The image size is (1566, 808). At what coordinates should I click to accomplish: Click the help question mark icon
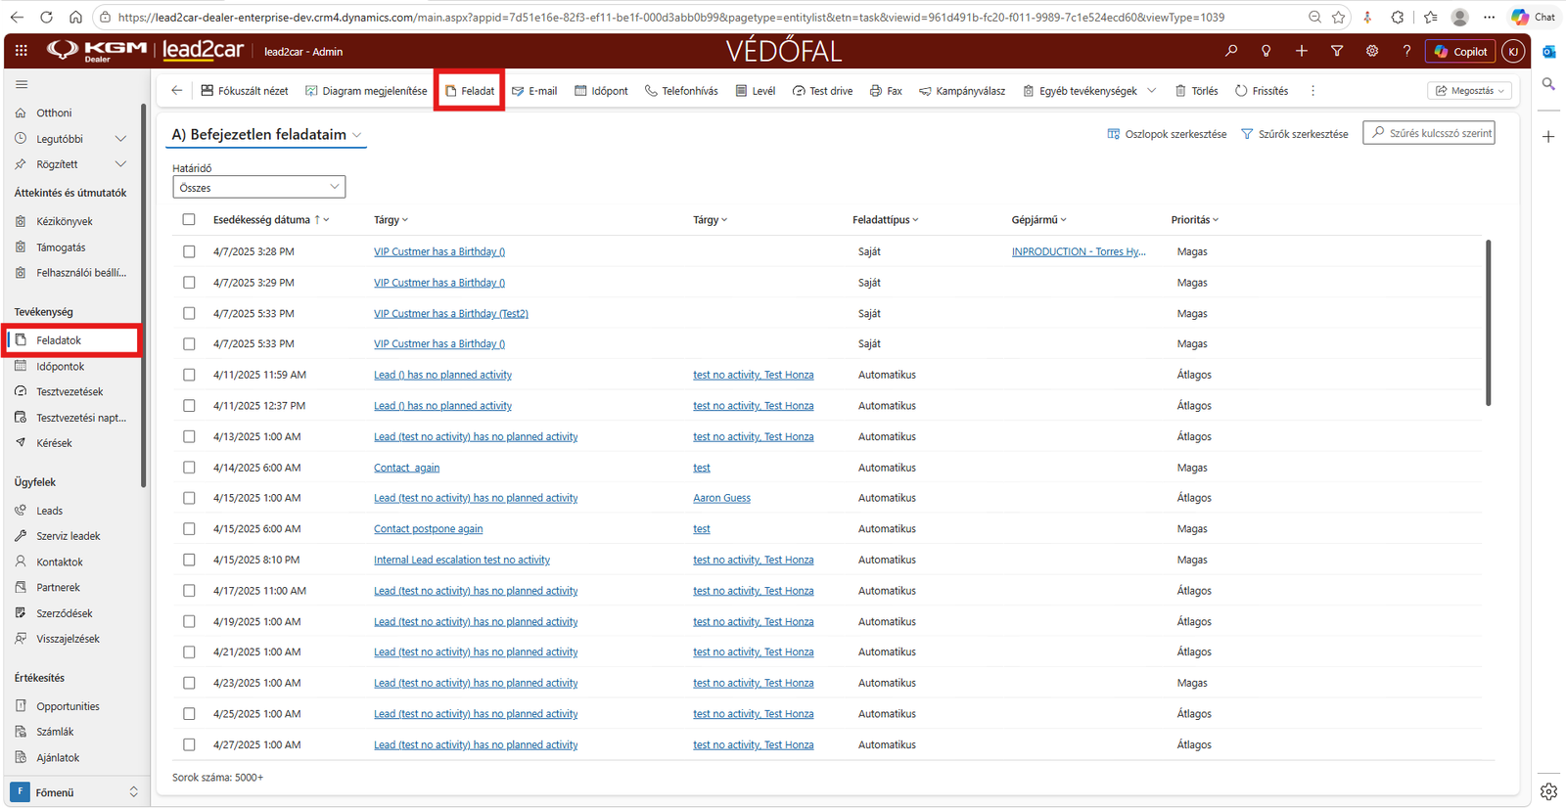coord(1407,51)
